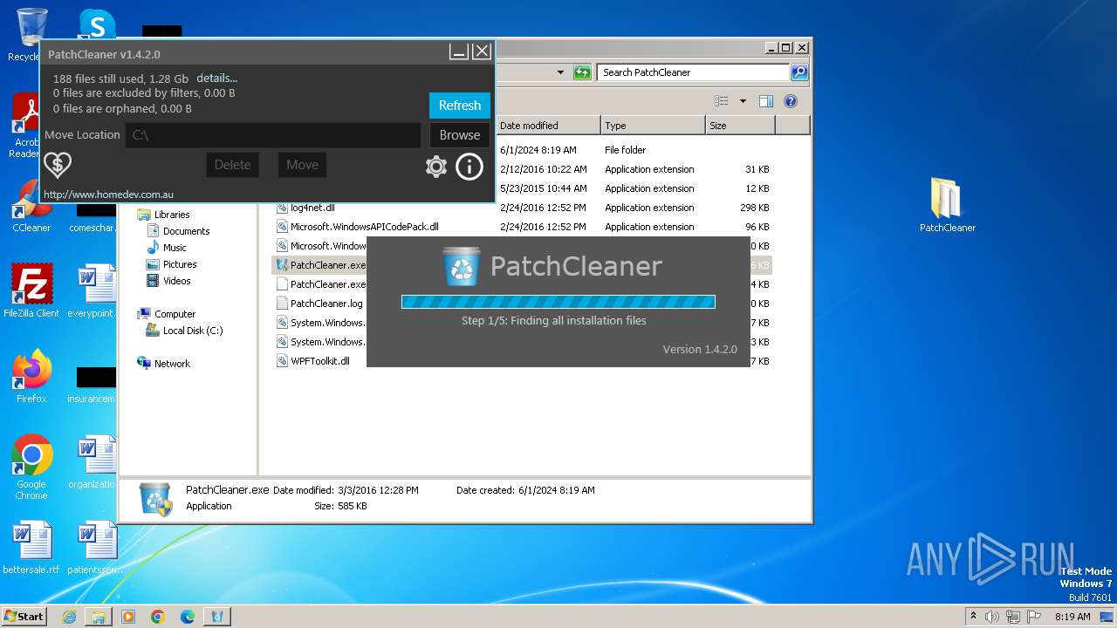This screenshot has height=628, width=1117.
Task: Open Firefox desktop shortcut
Action: (x=31, y=377)
